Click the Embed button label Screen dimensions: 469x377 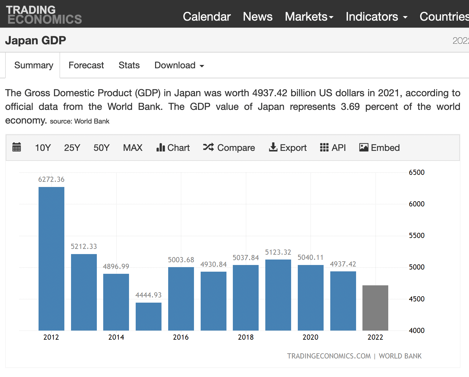pos(385,148)
